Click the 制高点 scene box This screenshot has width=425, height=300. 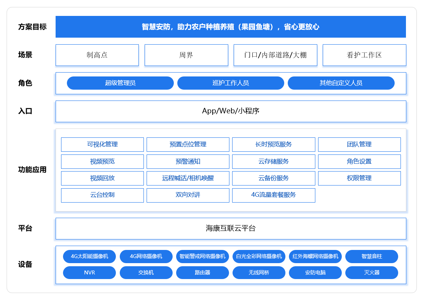click(97, 55)
